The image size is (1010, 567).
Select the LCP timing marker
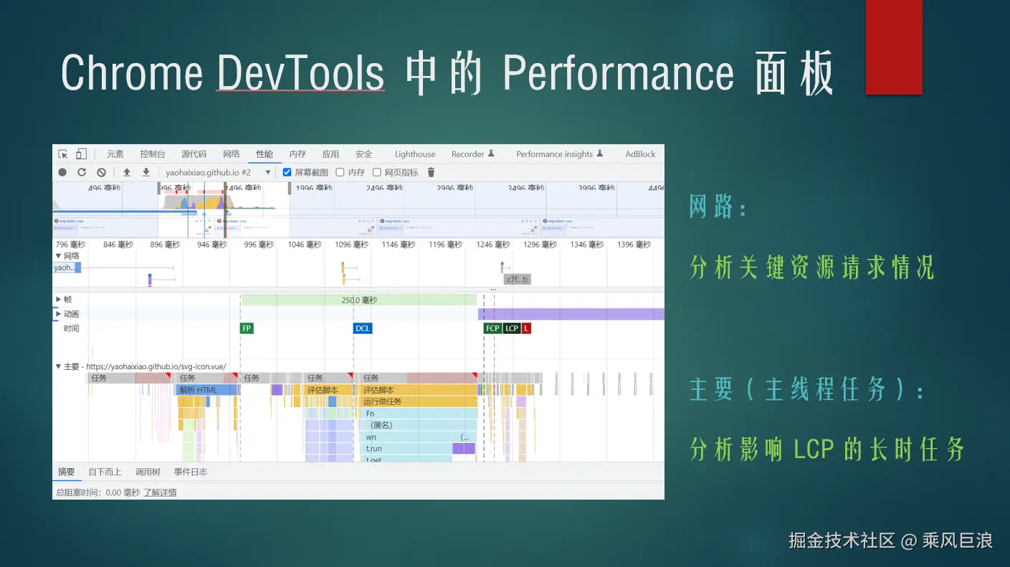pos(512,328)
